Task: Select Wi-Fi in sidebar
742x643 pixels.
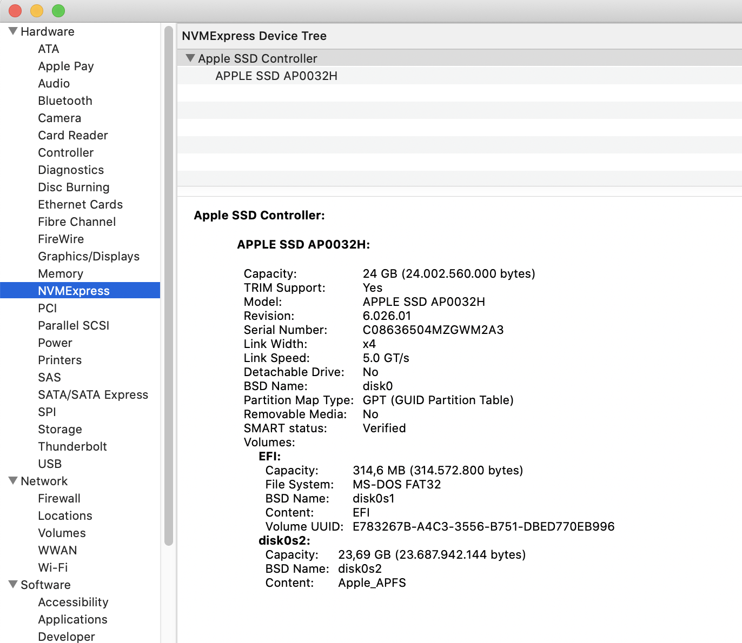Action: [x=53, y=567]
